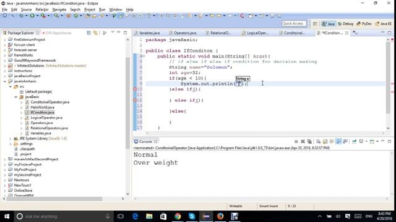The width and height of the screenshot is (396, 222).
Task: Open the Source menu
Action: [26, 10]
